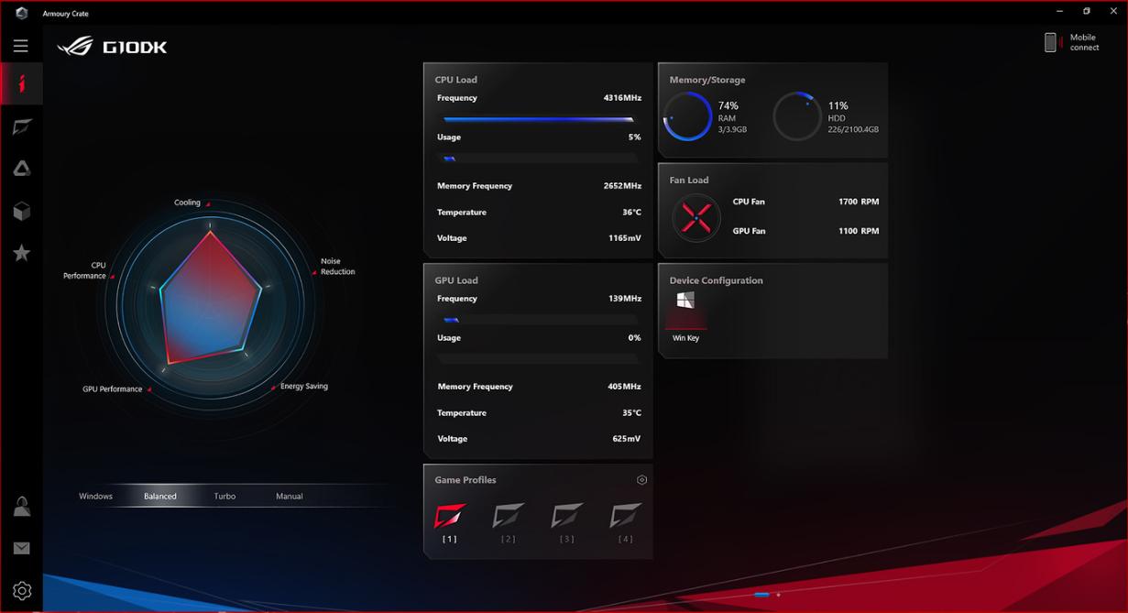Switch to Turbo performance mode
Image resolution: width=1128 pixels, height=613 pixels.
coord(225,496)
